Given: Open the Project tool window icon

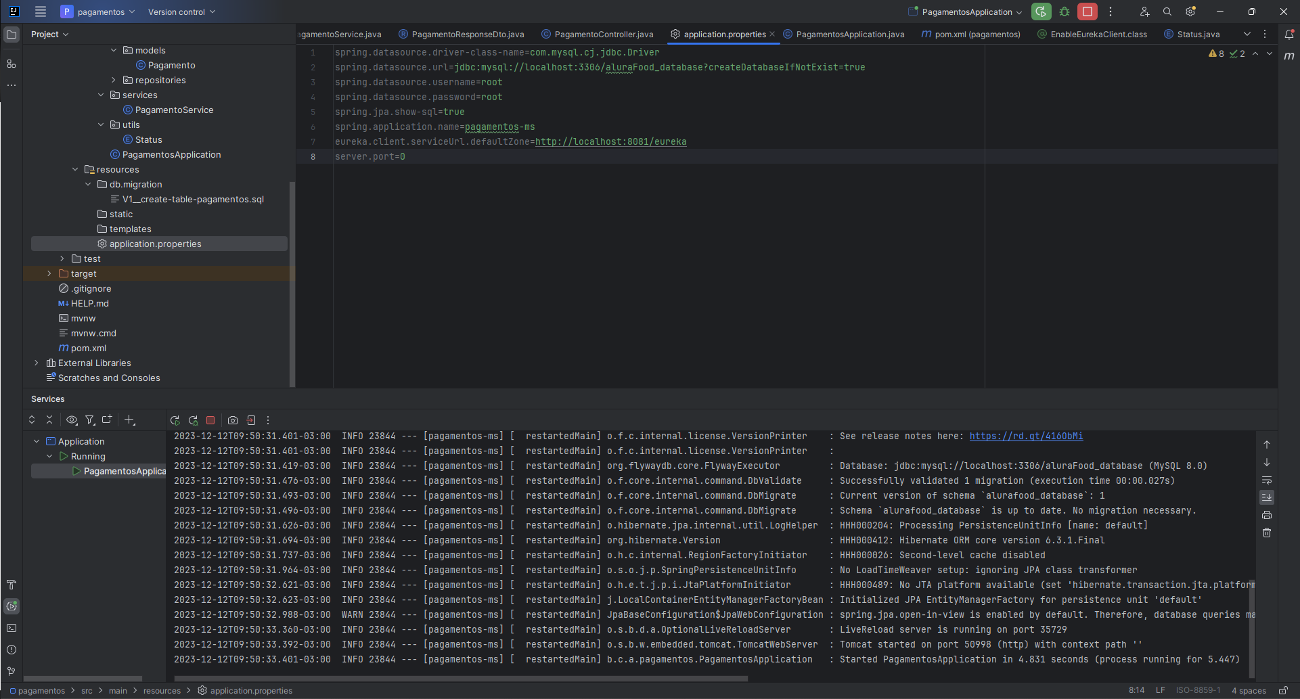Looking at the screenshot, I should (x=12, y=34).
